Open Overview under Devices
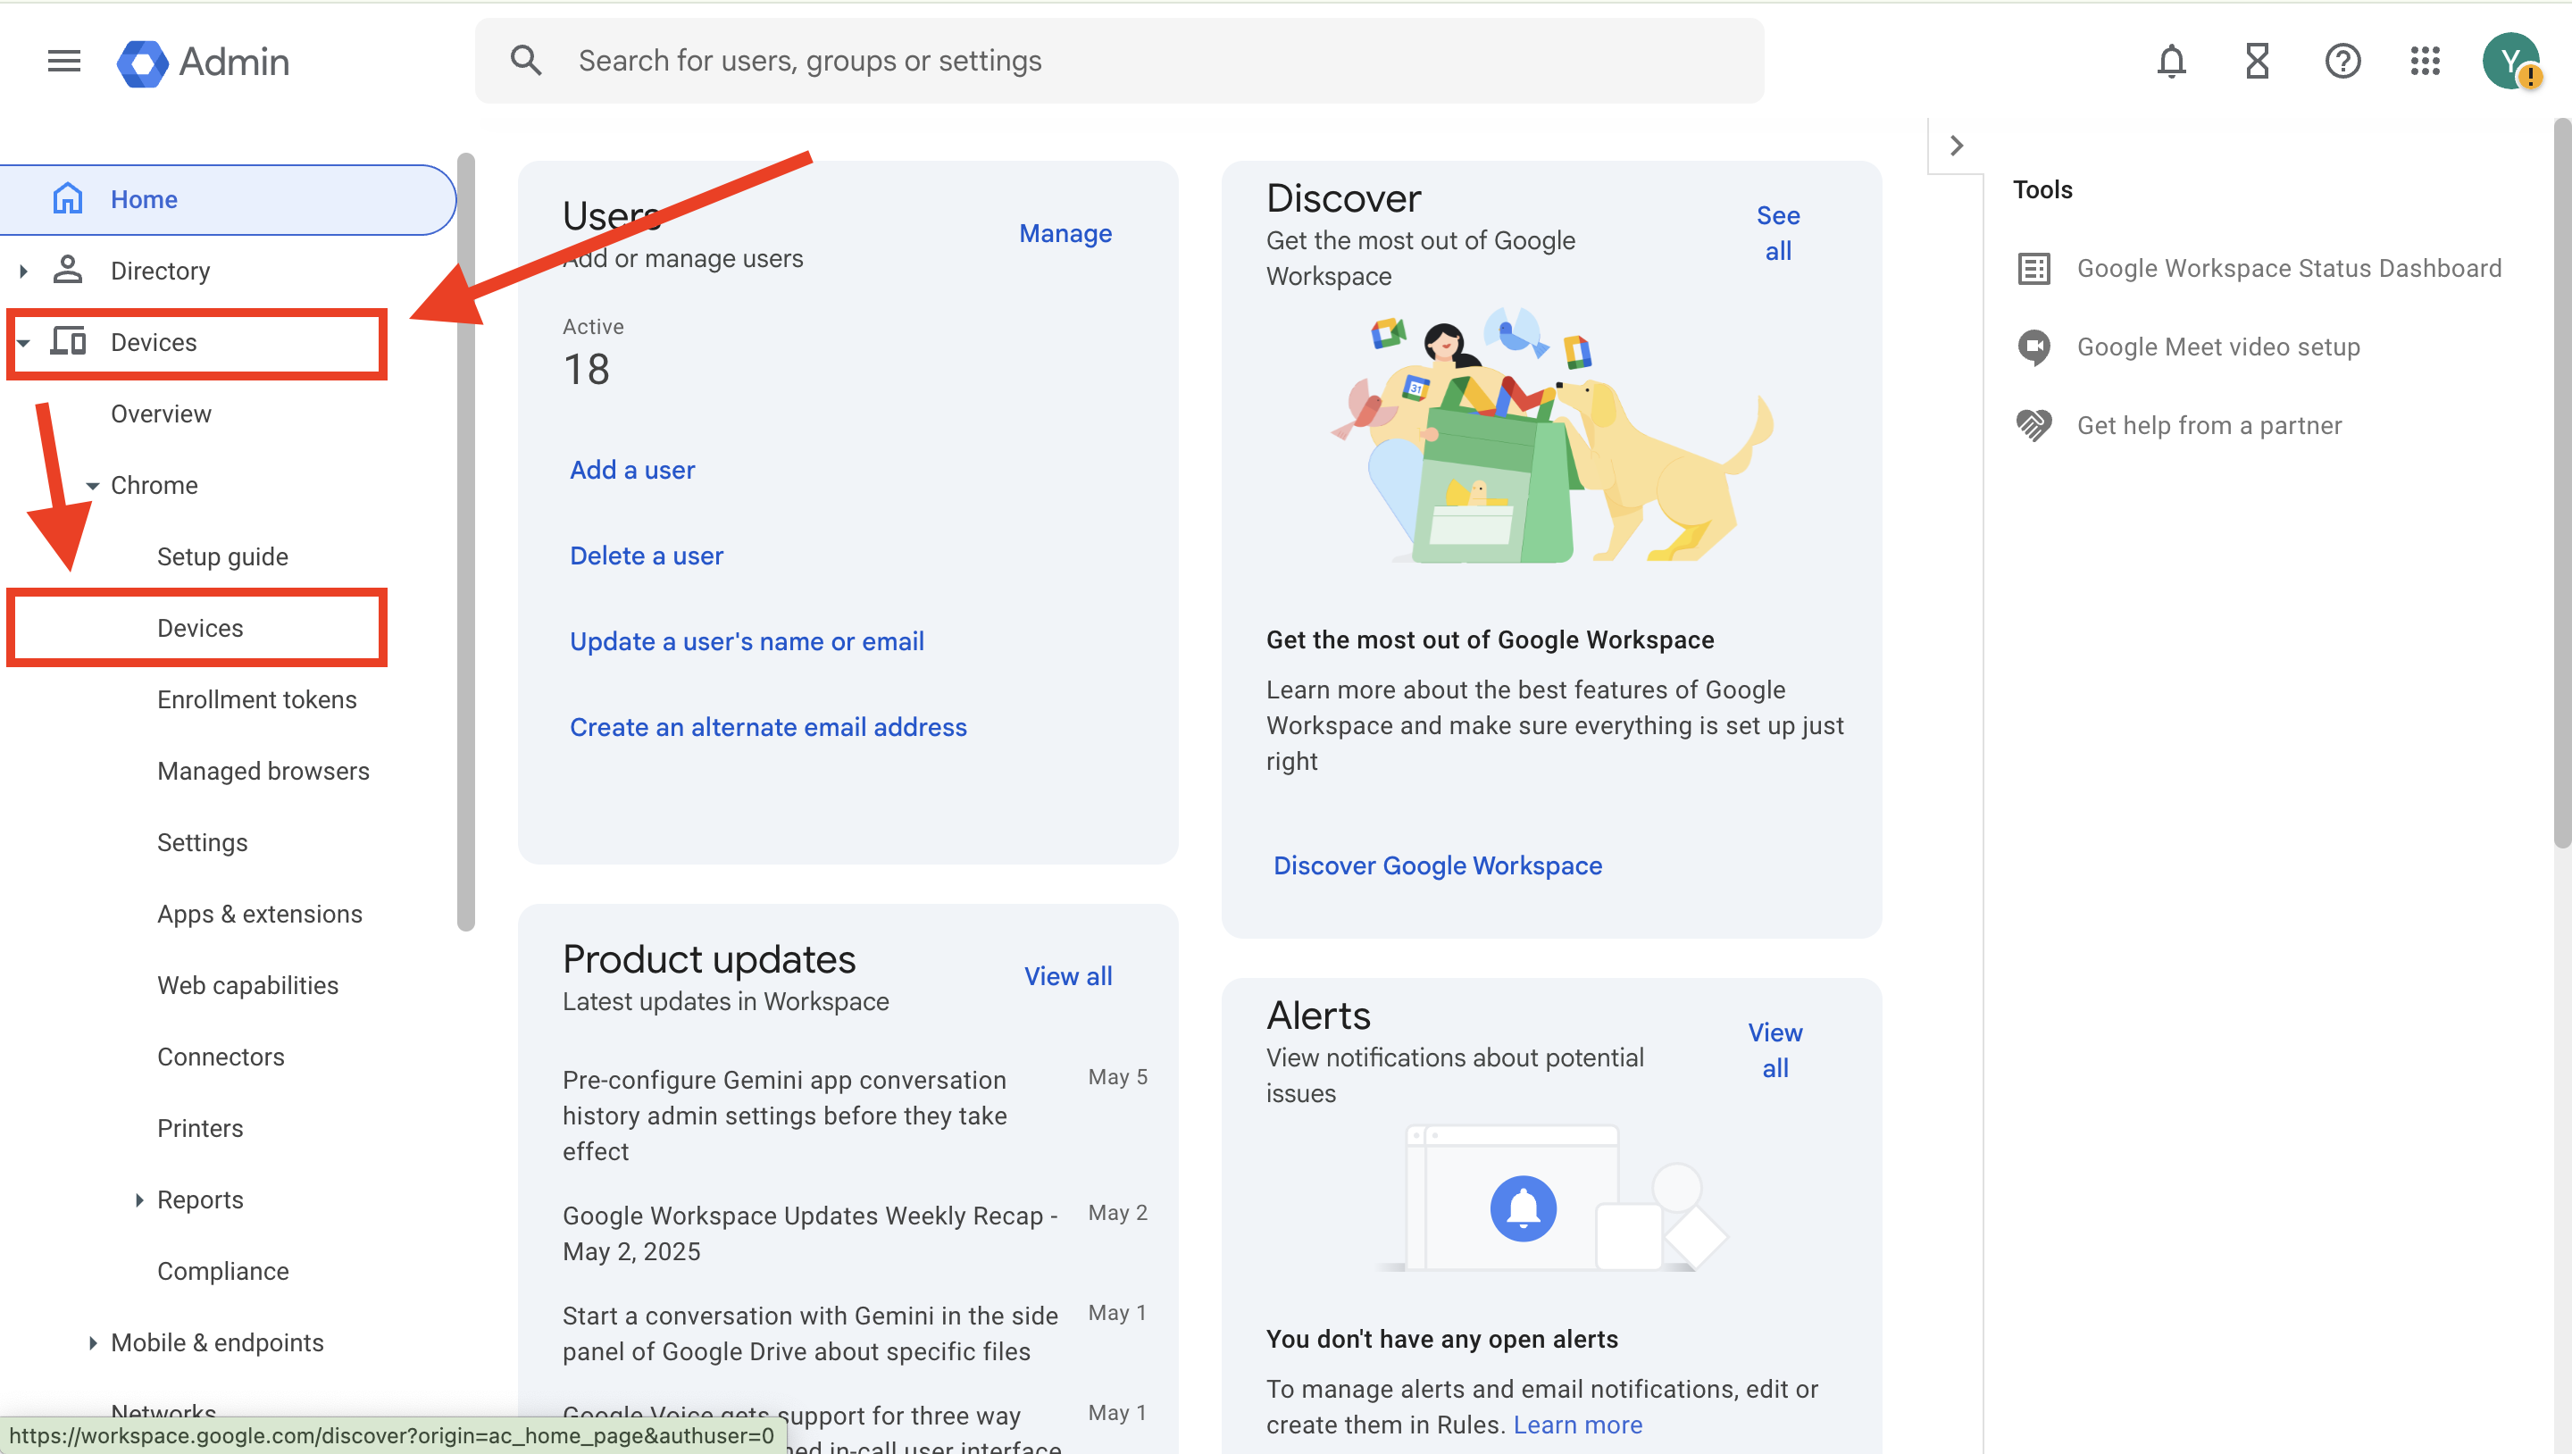 pyautogui.click(x=161, y=414)
